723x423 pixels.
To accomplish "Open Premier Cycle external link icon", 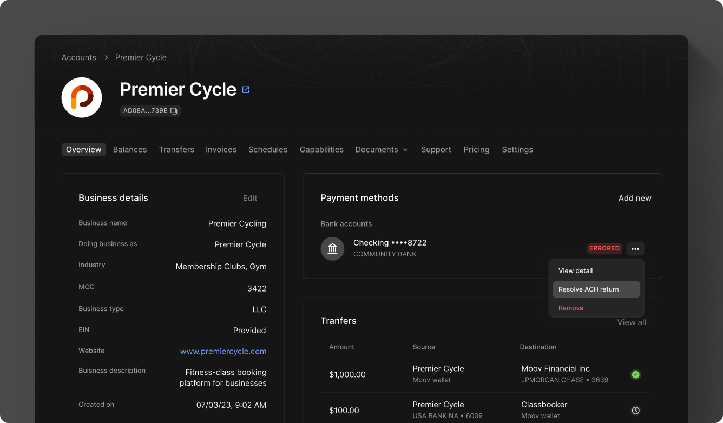I will 246,90.
